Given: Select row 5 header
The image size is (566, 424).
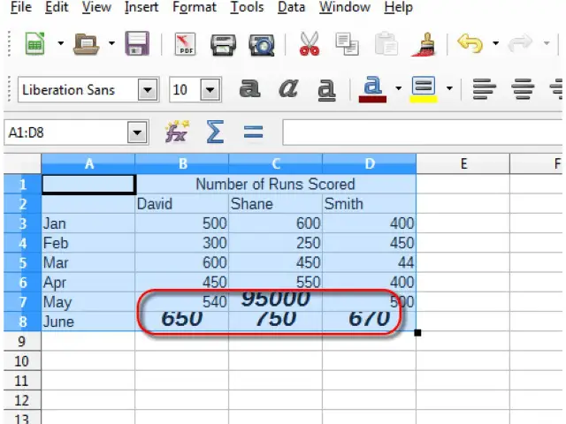Looking at the screenshot, I should pos(22,262).
